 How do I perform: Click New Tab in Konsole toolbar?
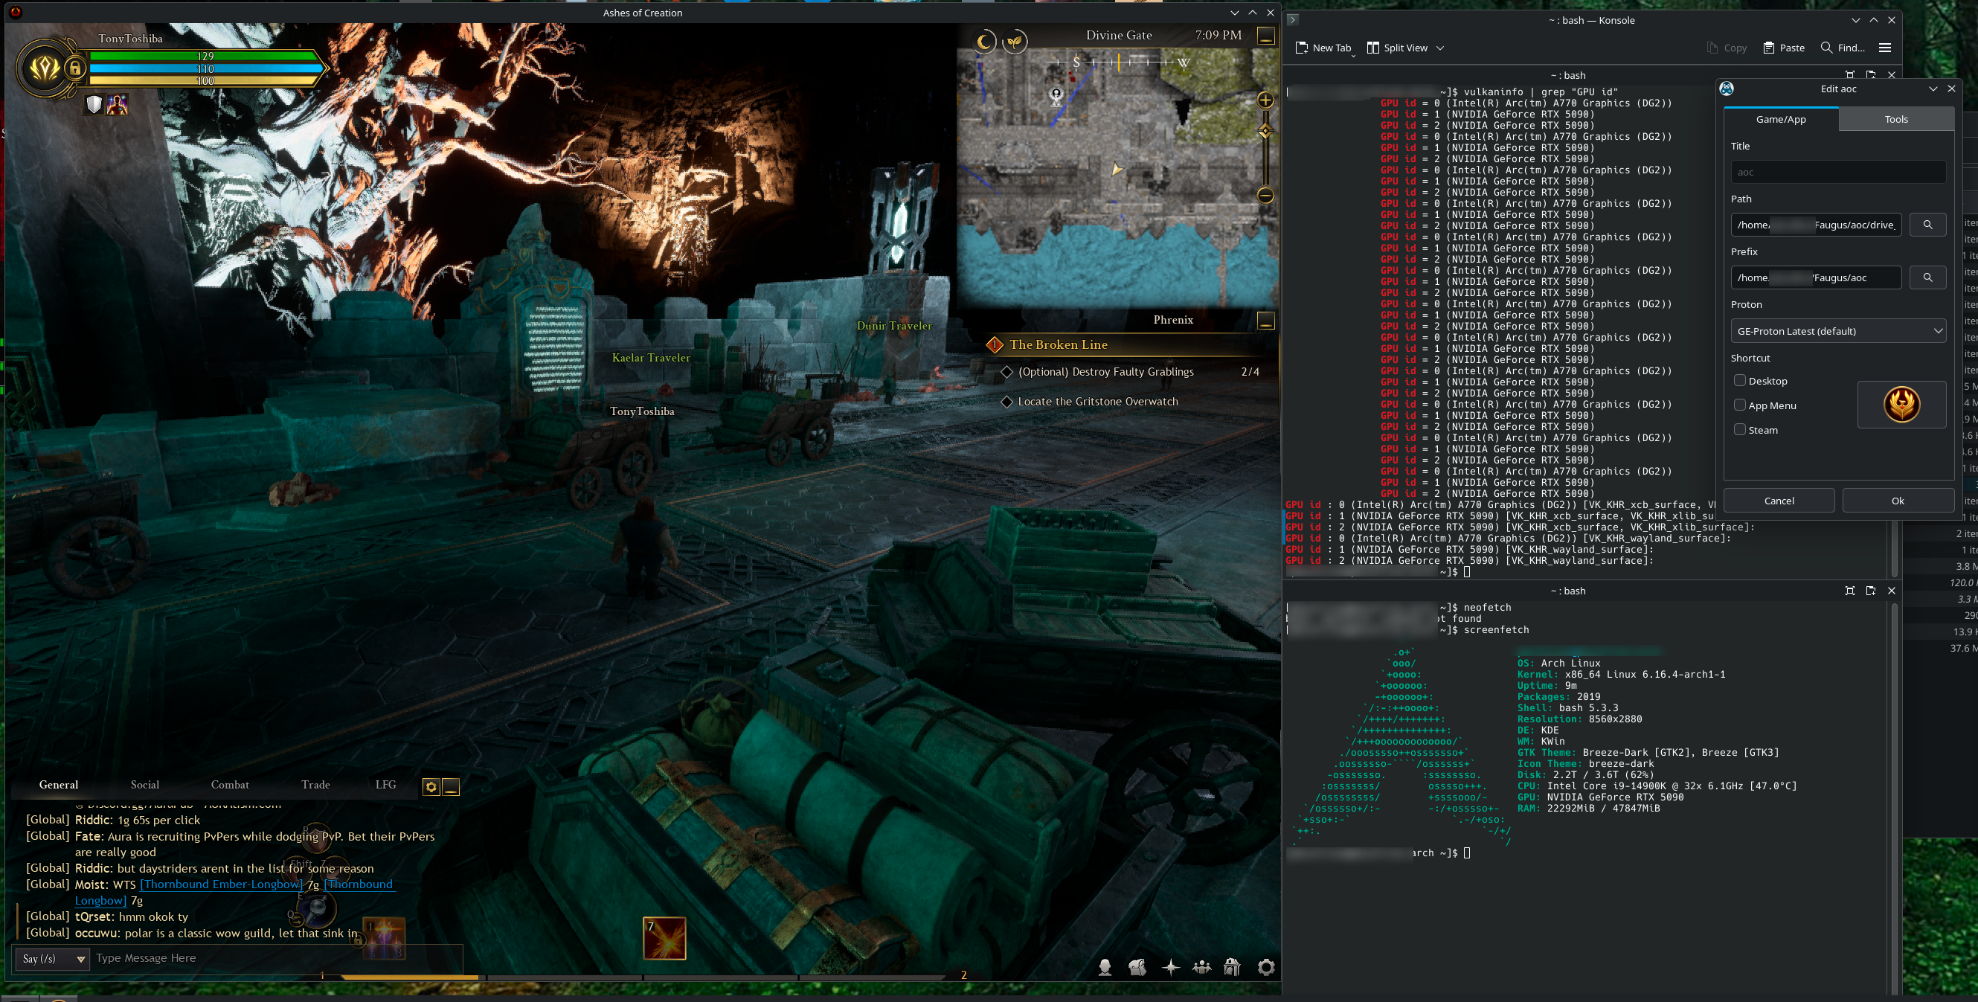[1323, 48]
